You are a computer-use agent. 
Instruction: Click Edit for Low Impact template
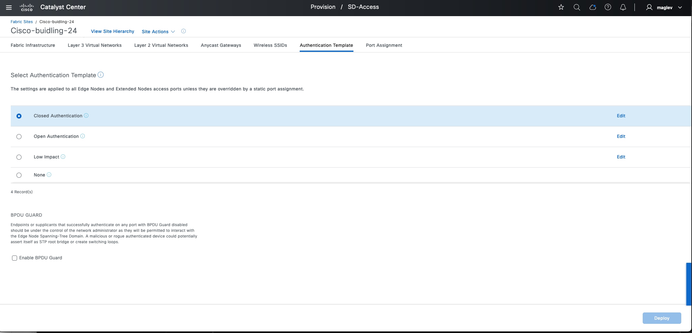621,157
